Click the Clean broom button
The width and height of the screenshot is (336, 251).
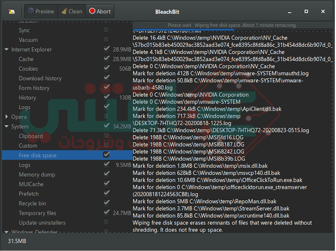click(72, 12)
